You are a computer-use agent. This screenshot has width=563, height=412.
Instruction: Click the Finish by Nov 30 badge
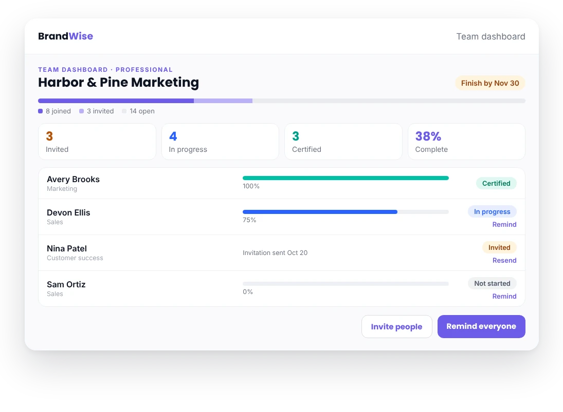490,83
